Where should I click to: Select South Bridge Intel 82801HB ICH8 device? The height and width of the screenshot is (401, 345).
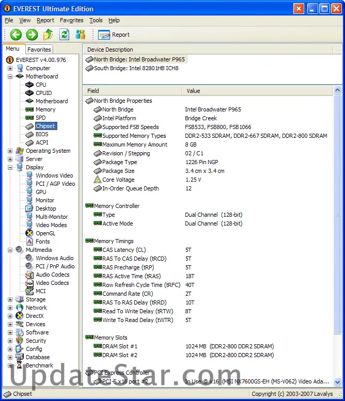coord(136,68)
